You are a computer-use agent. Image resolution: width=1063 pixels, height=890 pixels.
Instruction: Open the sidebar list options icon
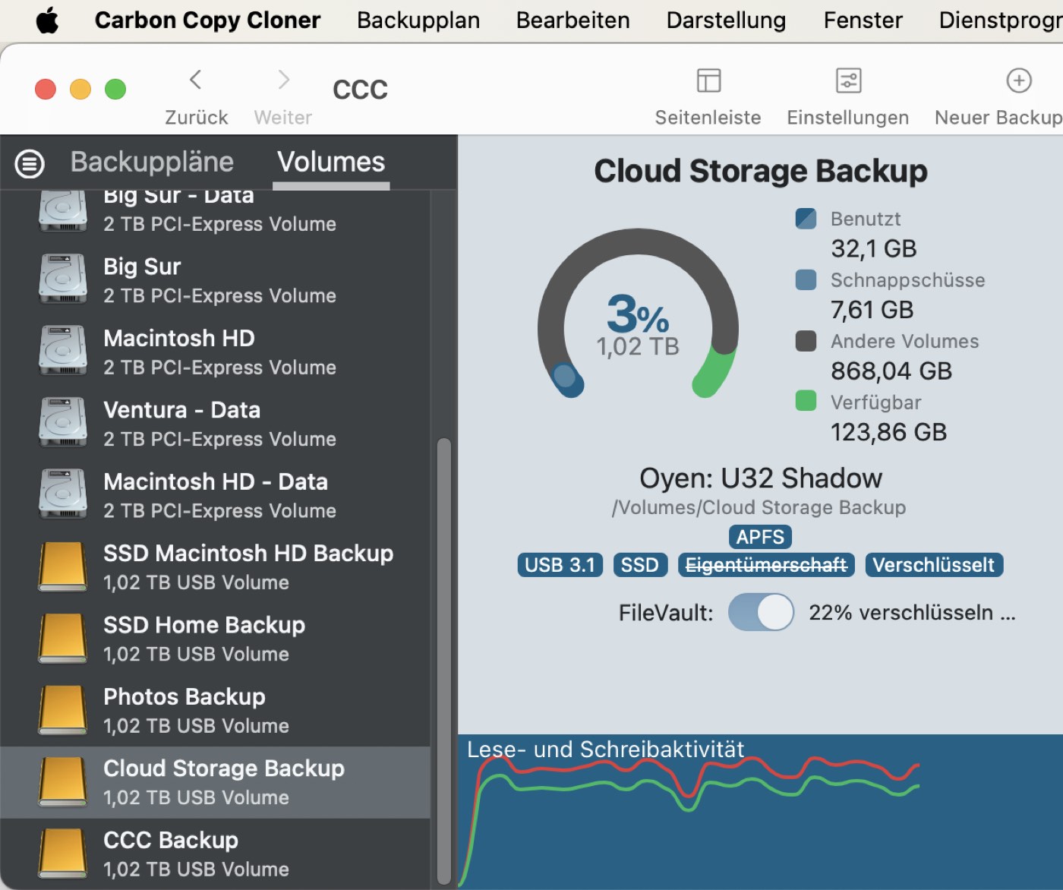click(30, 163)
